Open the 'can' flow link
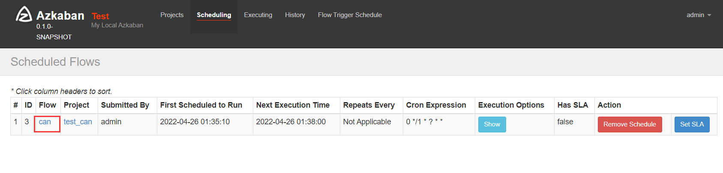 (x=45, y=122)
